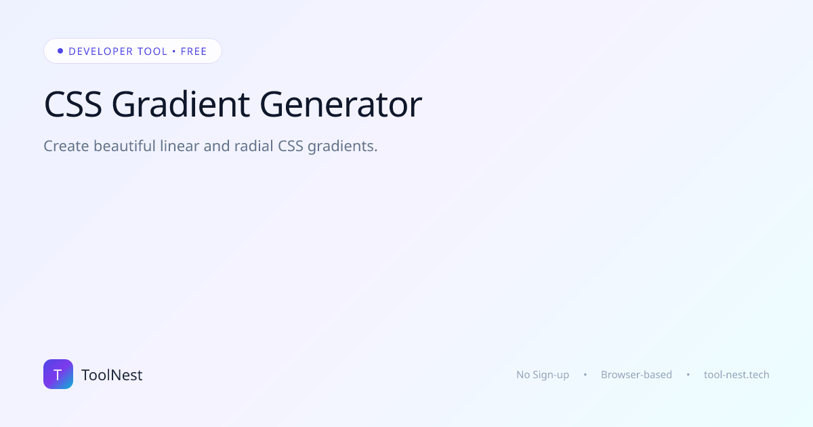This screenshot has width=813, height=427.
Task: Click the word "Generator" in the heading
Action: tap(341, 104)
